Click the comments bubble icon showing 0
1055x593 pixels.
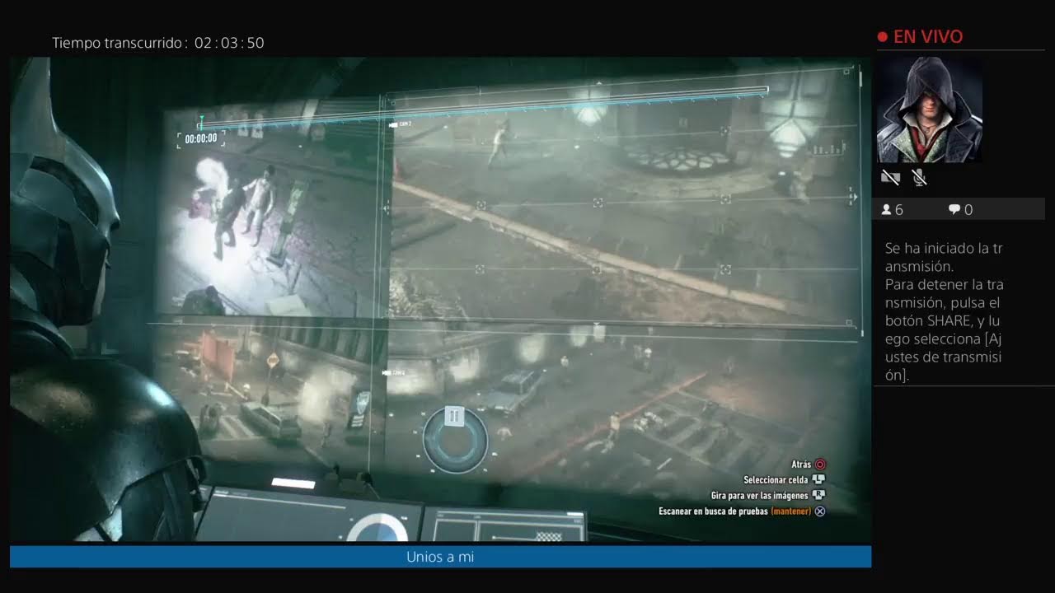pos(954,210)
